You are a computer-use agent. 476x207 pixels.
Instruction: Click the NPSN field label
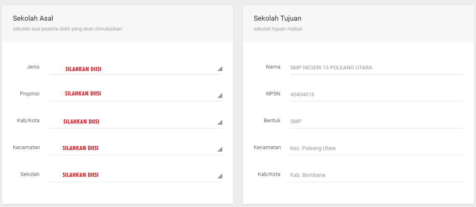[x=273, y=94]
